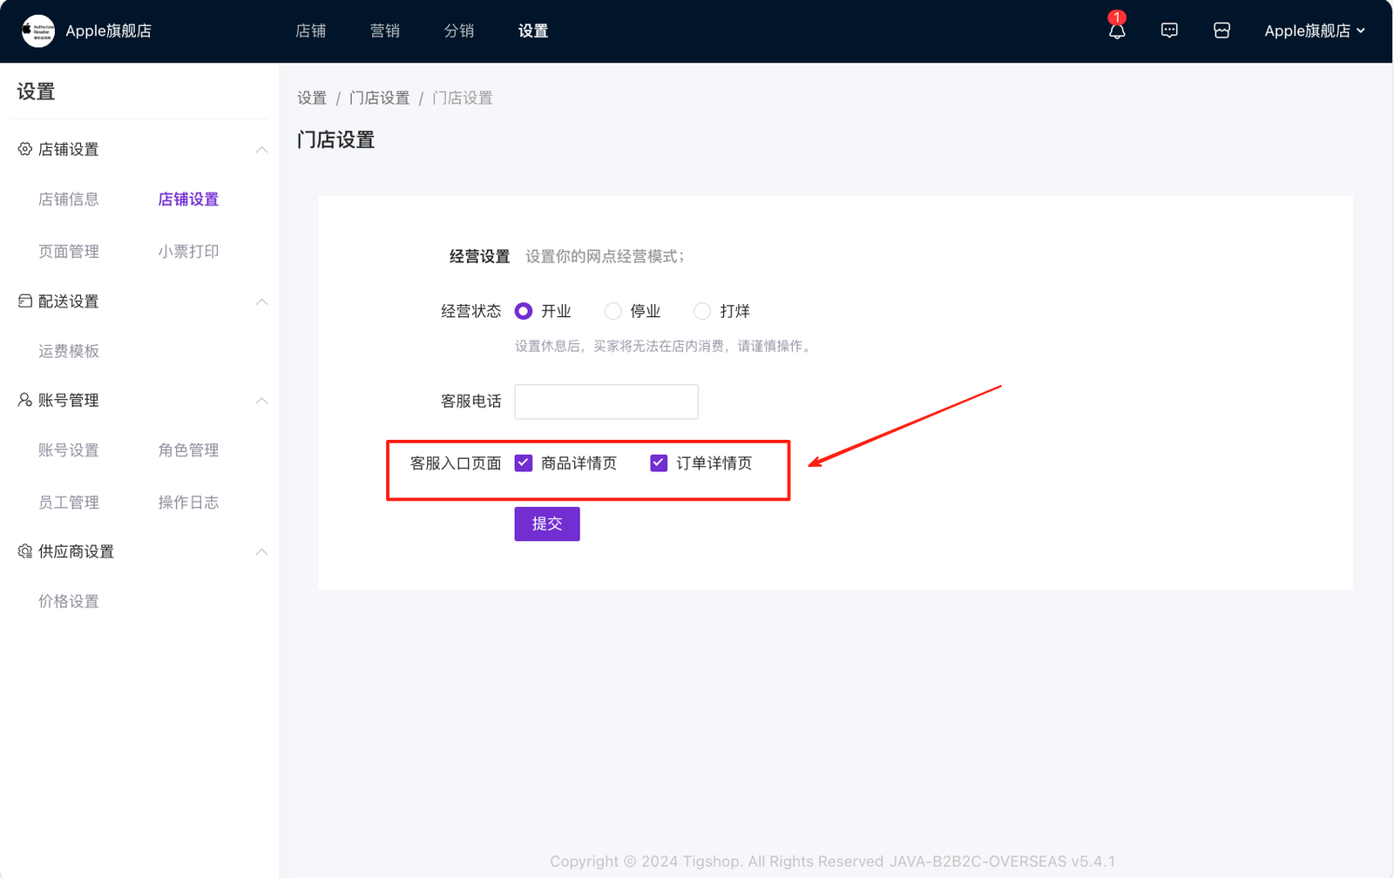Click the delivery icon beside 配送设置
The image size is (1394, 878).
pyautogui.click(x=25, y=301)
